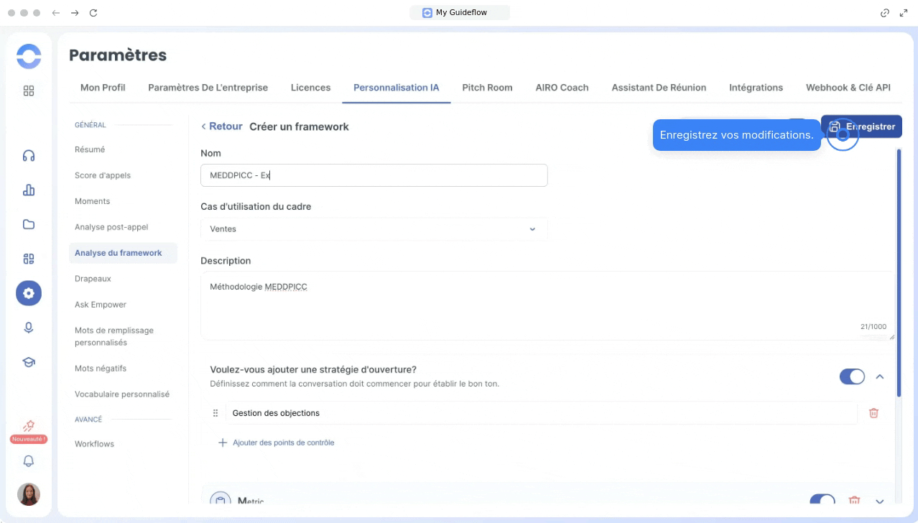Image resolution: width=918 pixels, height=523 pixels.
Task: Click the Enregistrer button
Action: (862, 126)
